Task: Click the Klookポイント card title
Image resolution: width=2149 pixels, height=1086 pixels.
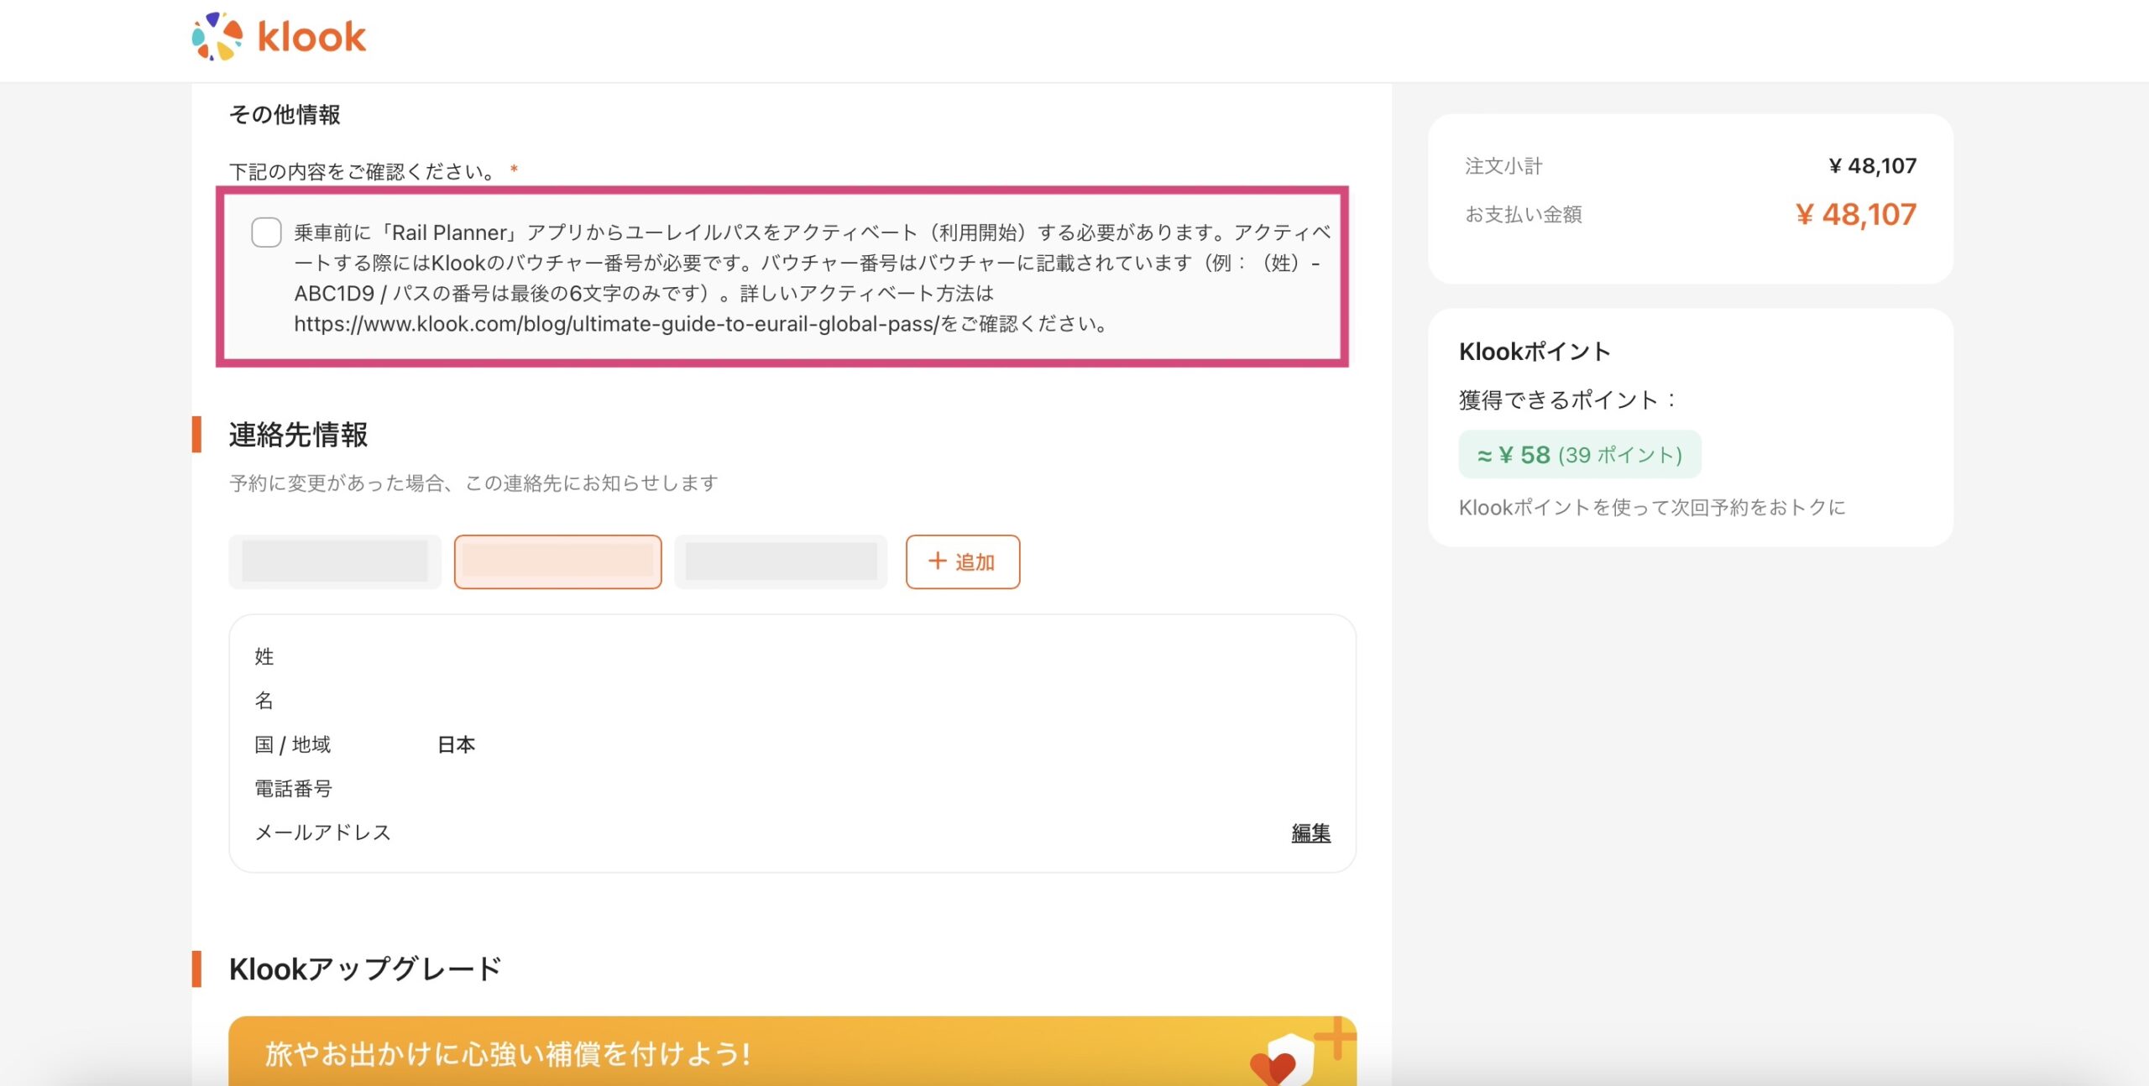Action: coord(1535,352)
